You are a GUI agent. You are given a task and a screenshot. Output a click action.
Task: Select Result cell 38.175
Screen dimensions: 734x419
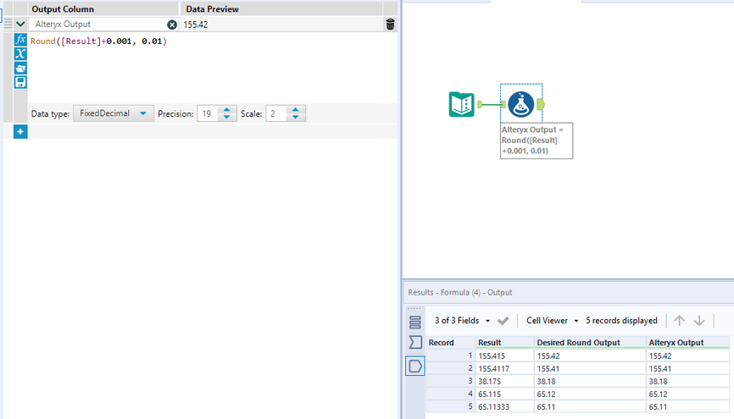click(x=504, y=381)
